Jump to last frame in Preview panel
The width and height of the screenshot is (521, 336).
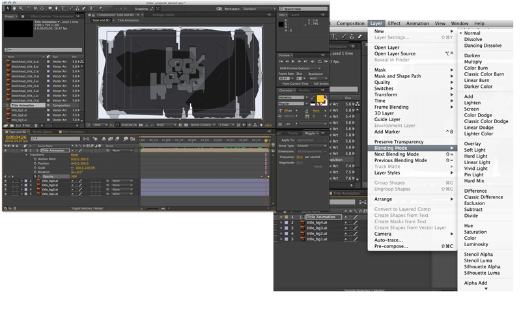click(305, 61)
